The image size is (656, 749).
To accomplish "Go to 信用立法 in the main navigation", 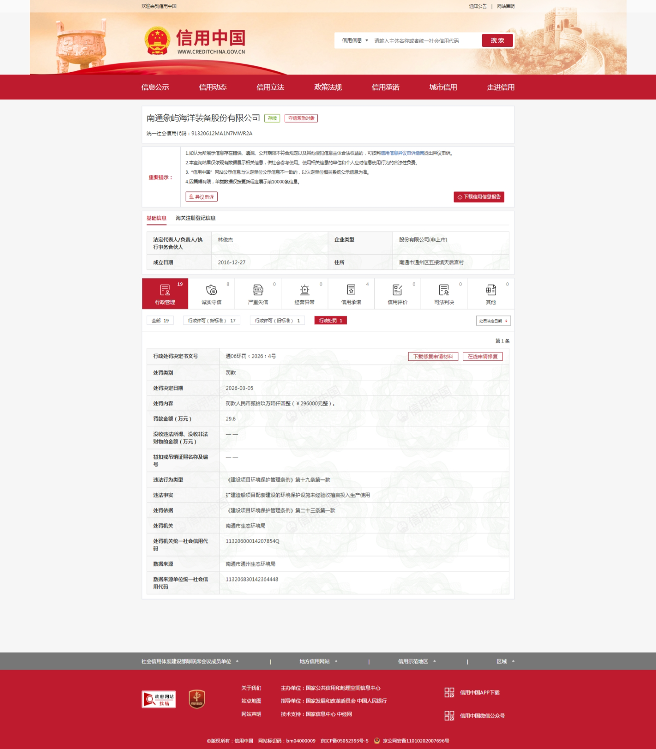I will [271, 87].
